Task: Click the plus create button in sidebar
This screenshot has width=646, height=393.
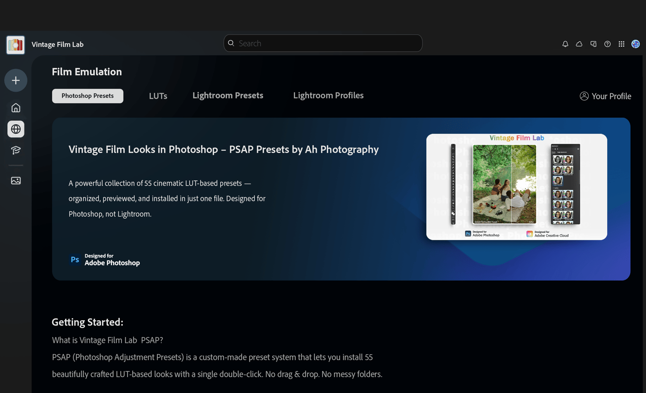Action: 16,80
